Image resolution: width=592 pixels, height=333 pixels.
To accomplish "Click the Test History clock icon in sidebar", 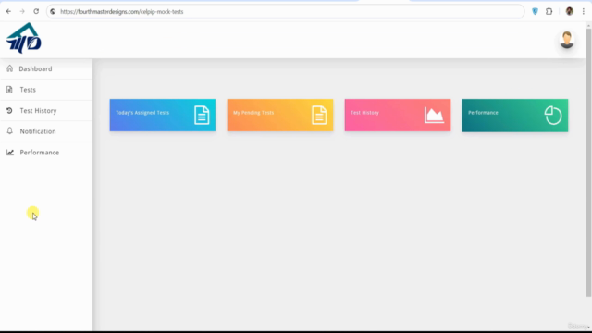I will (x=9, y=110).
